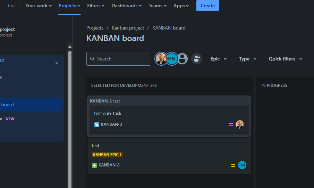This screenshot has width=314, height=188.
Task: Click medium priority icon on KANBAN-8
Action: click(233, 165)
